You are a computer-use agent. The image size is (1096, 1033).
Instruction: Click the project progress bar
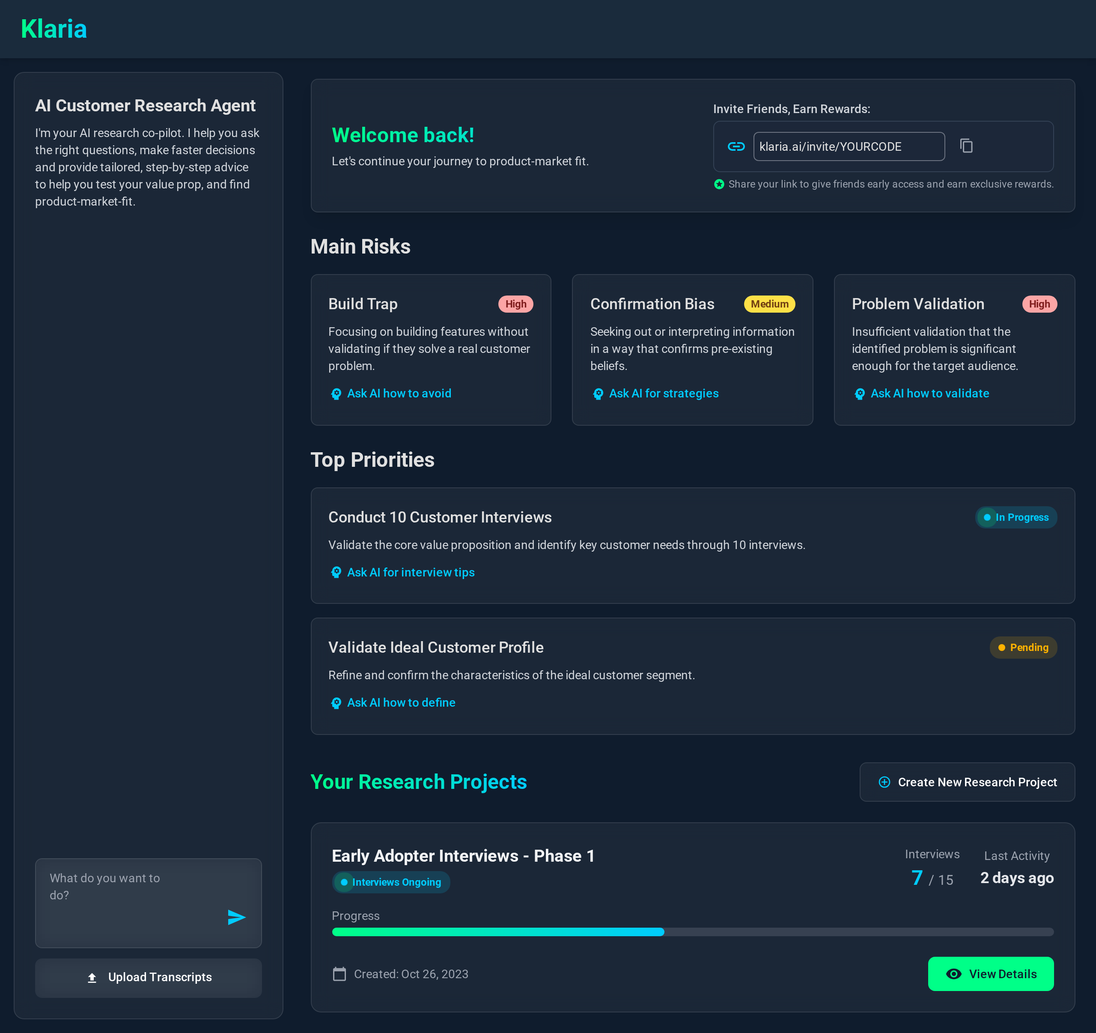(x=692, y=932)
